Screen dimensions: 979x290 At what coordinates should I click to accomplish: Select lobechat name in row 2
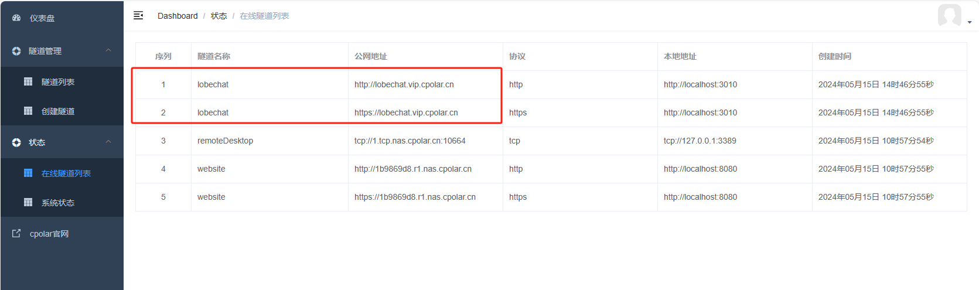click(x=213, y=112)
